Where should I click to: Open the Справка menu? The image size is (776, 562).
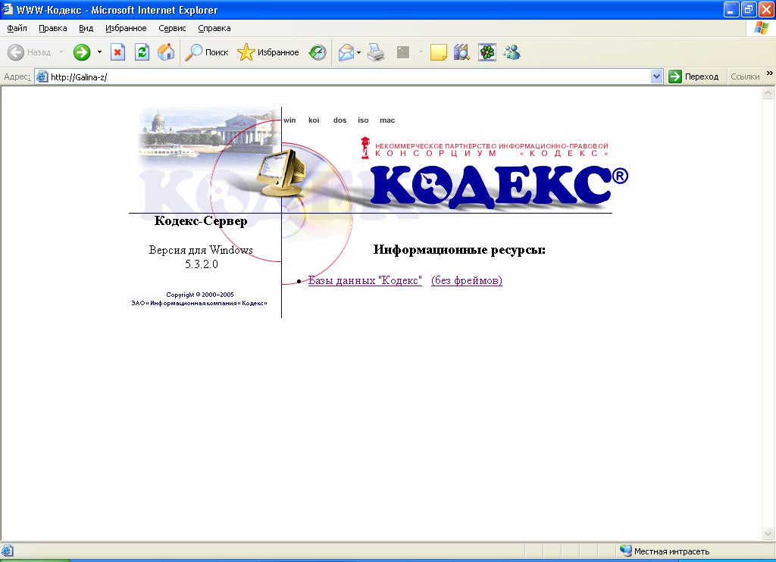click(x=214, y=28)
